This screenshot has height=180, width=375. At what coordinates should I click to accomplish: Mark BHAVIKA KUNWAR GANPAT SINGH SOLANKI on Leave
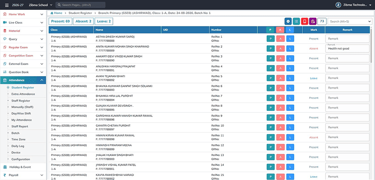(290, 88)
